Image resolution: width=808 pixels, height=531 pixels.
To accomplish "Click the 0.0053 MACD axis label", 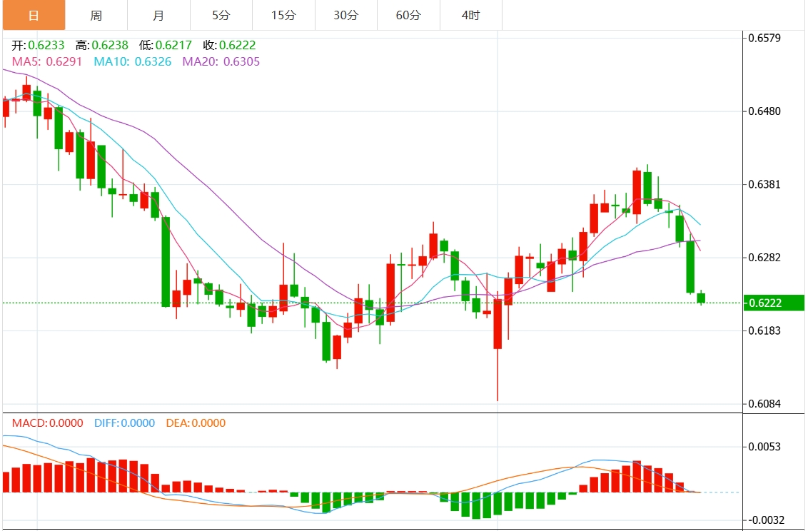I will tap(764, 447).
